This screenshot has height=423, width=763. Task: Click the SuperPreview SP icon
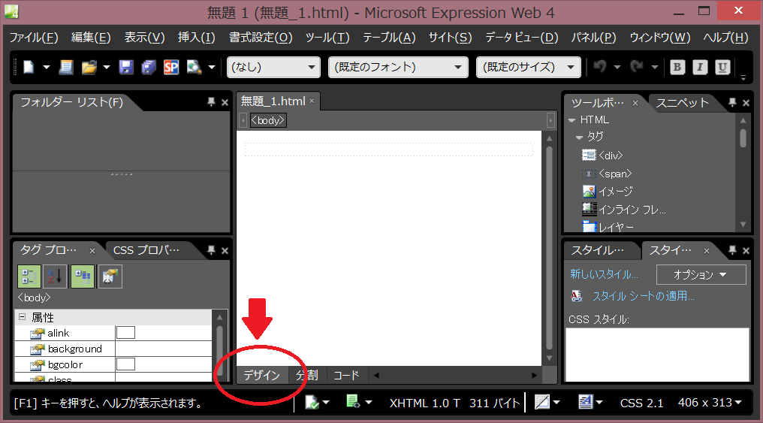pos(171,67)
